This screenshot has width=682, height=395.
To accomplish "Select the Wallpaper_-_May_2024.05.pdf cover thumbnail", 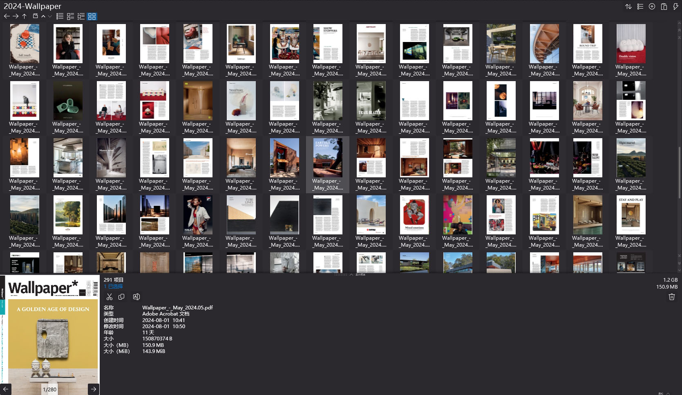I will click(x=327, y=163).
